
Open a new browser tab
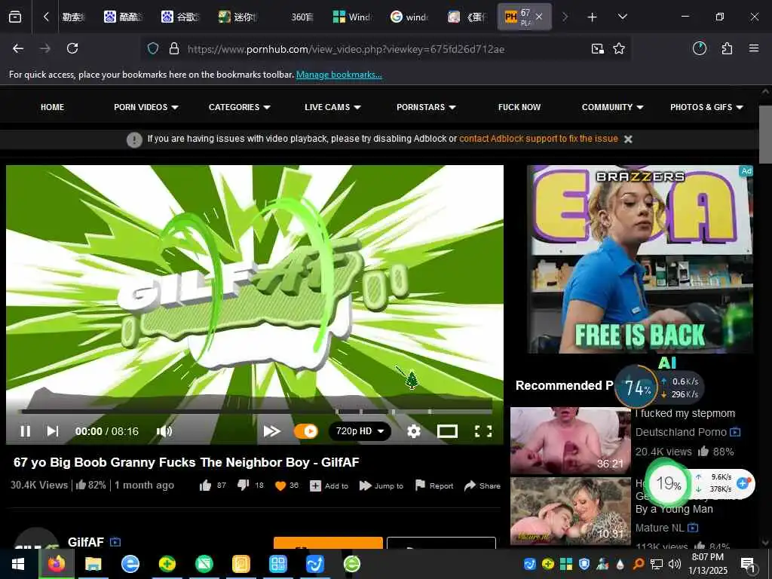coord(593,17)
